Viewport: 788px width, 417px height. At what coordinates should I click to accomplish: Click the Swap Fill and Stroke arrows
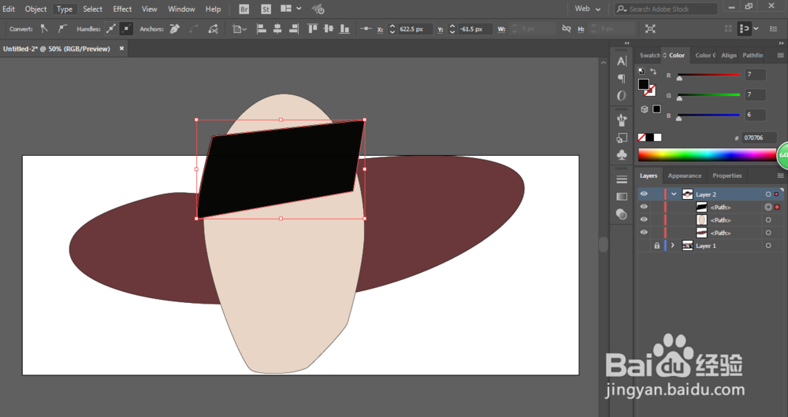[x=652, y=72]
